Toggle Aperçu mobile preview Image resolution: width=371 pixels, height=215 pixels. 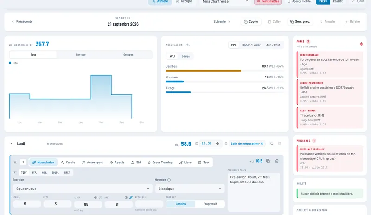299,1
